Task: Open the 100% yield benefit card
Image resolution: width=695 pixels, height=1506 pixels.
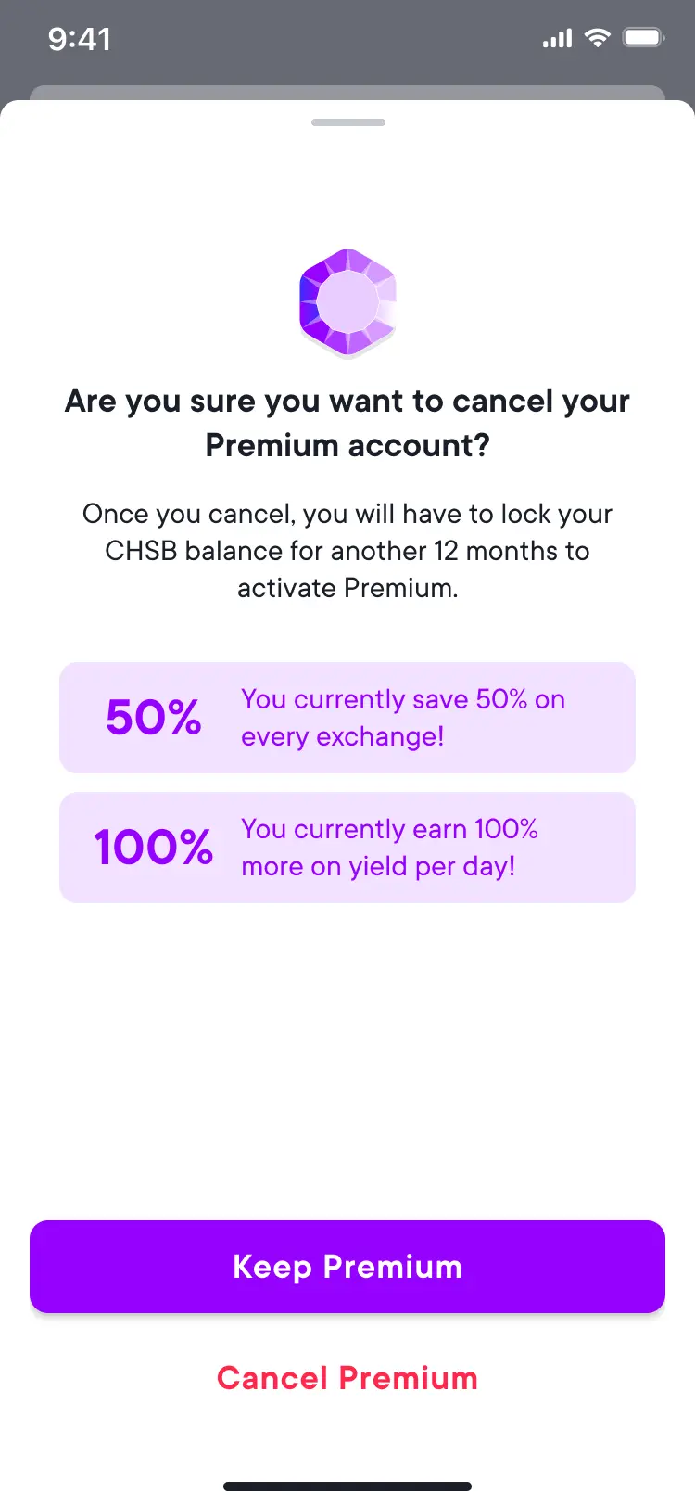Action: pos(347,847)
